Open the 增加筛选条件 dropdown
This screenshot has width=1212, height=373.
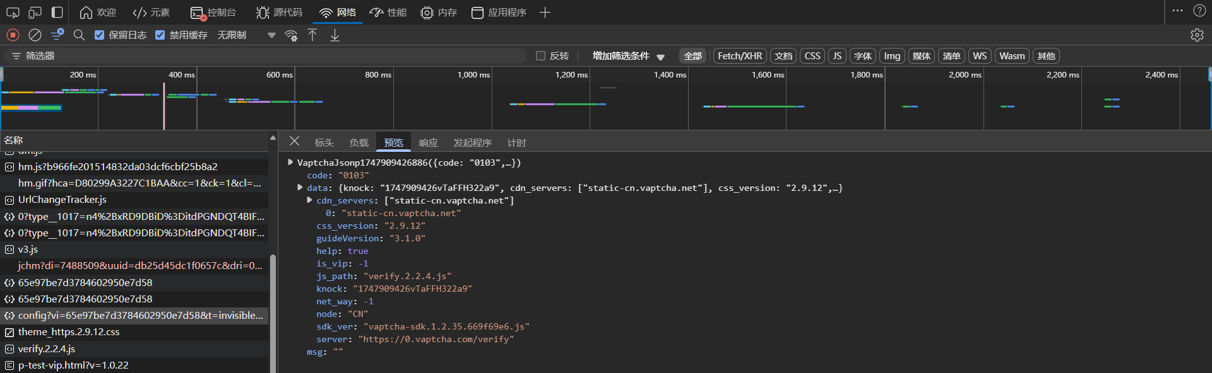(x=628, y=56)
